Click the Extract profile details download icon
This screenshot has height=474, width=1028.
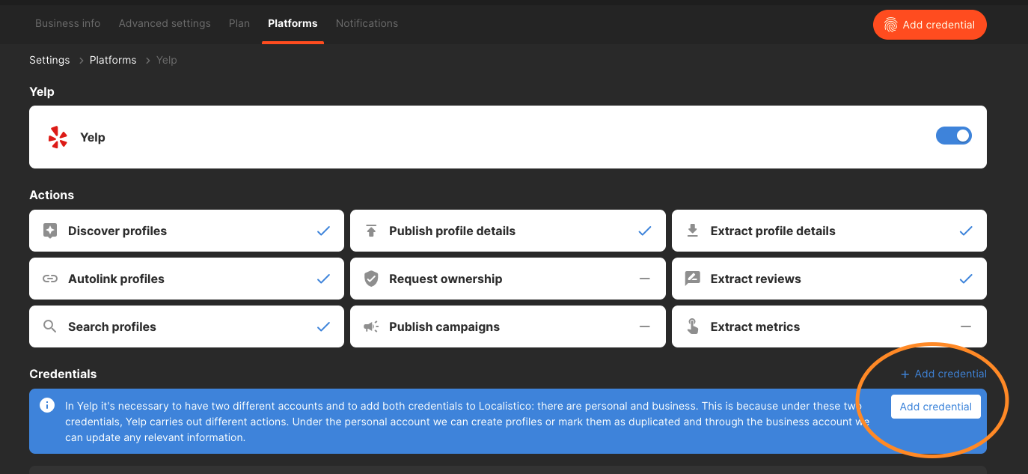tap(693, 231)
